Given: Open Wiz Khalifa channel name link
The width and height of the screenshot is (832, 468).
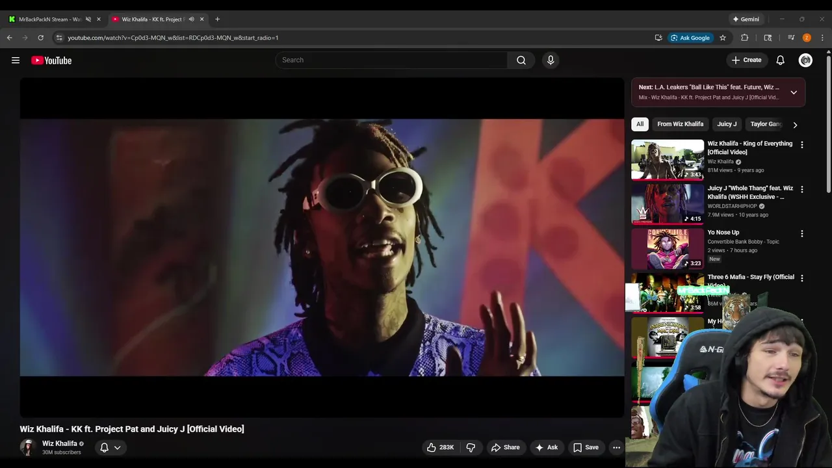Looking at the screenshot, I should [x=59, y=443].
